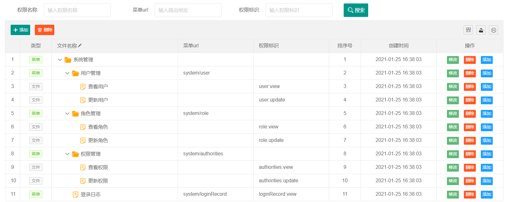Screen dimensions: 505x202
Task: Click the user:view permission cell
Action: point(291,86)
